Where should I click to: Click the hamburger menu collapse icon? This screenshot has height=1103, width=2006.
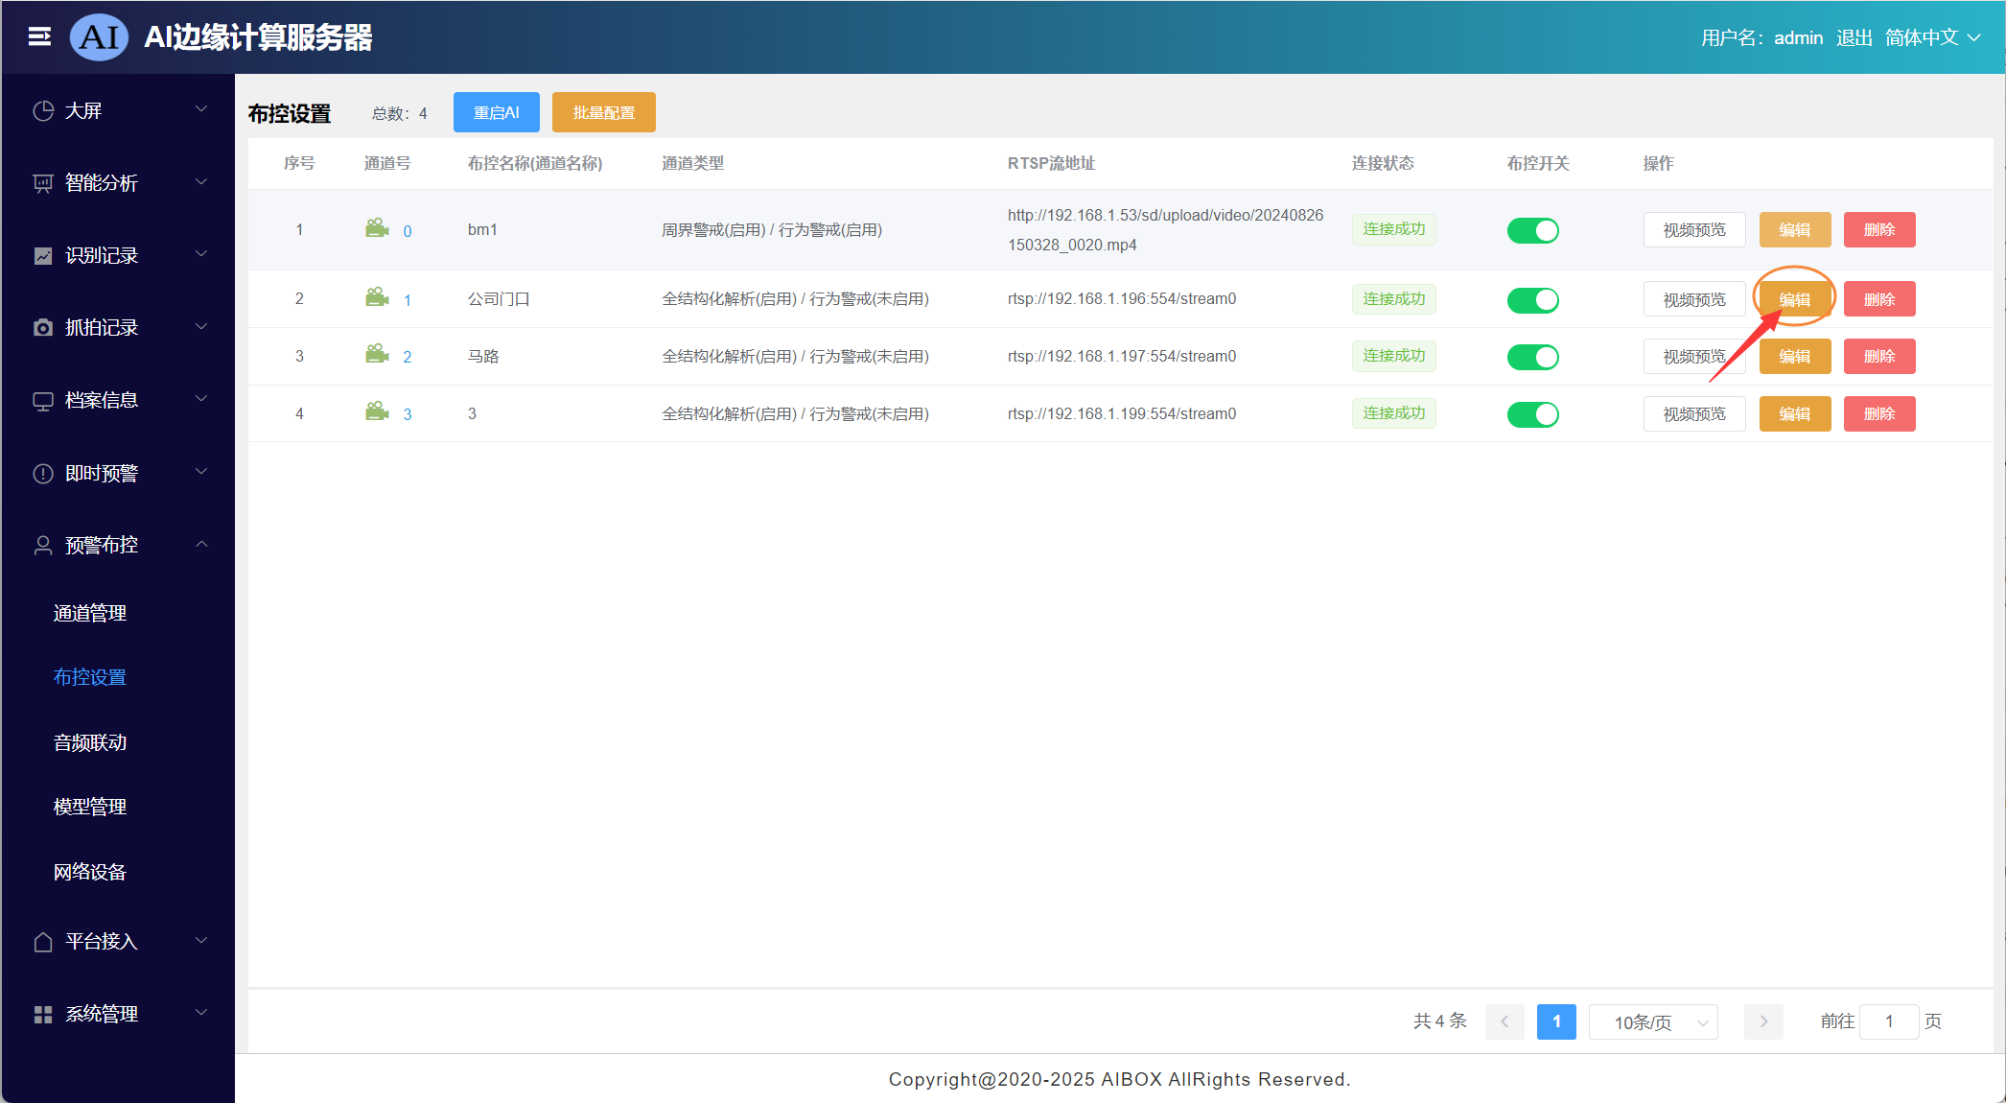click(x=39, y=36)
